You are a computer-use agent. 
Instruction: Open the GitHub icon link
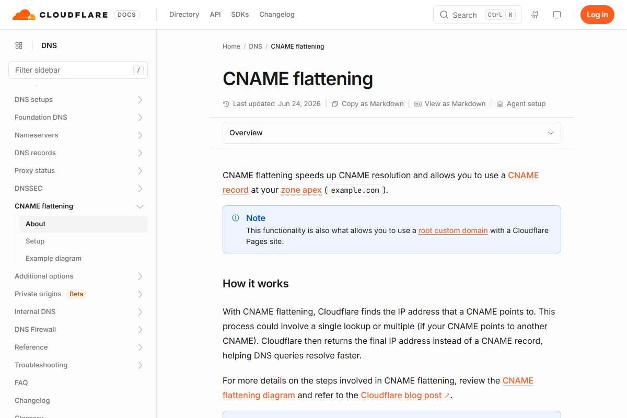[535, 15]
